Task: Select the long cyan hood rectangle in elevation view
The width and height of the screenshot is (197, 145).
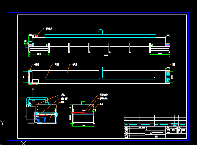Action: coord(100,36)
